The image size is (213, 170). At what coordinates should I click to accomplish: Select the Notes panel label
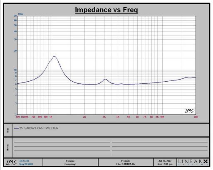click(x=8, y=148)
